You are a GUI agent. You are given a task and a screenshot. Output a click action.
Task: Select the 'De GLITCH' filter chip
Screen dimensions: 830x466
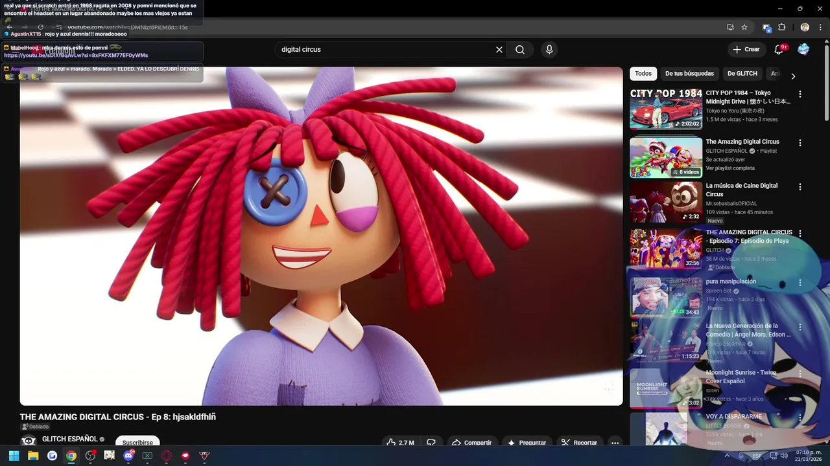pyautogui.click(x=742, y=74)
